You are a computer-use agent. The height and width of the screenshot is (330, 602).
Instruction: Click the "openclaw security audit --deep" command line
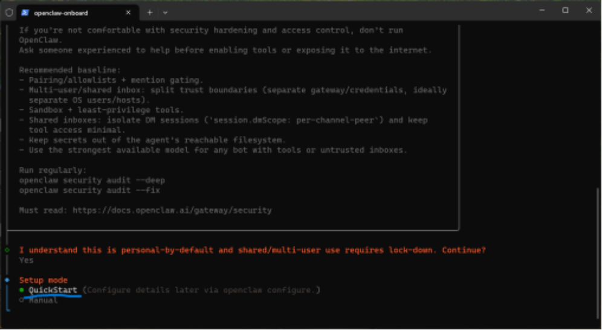92,180
